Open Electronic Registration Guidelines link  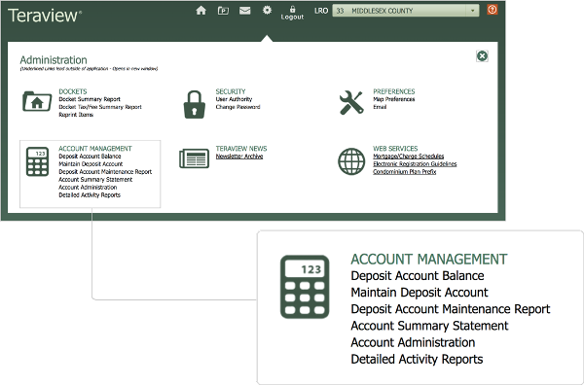[415, 164]
